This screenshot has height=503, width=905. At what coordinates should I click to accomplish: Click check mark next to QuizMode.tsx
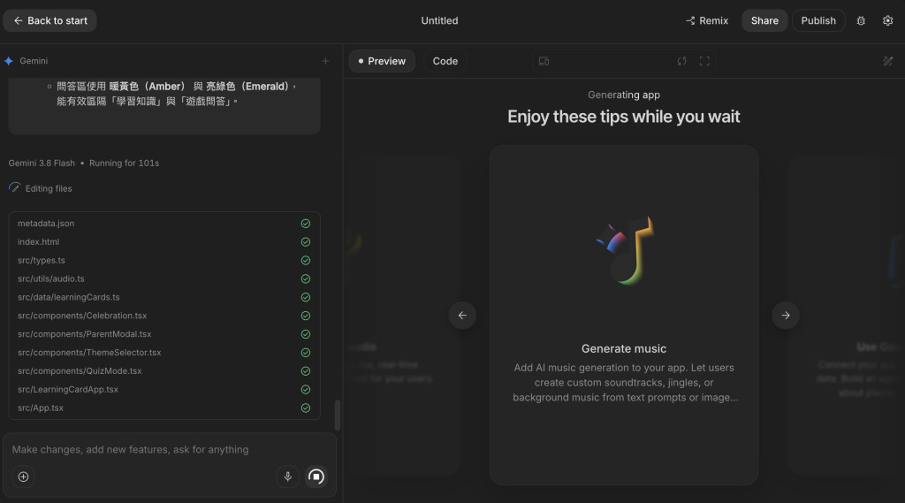(x=305, y=371)
